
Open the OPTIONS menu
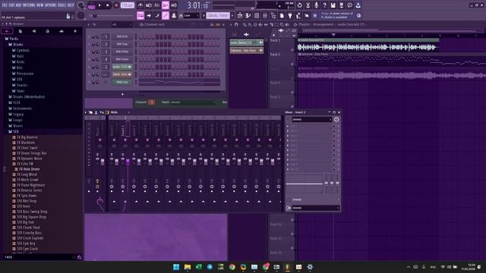(x=51, y=5)
